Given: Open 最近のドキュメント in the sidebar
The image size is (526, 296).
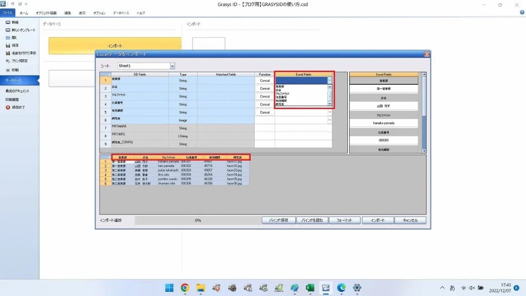Looking at the screenshot, I should pos(17,91).
